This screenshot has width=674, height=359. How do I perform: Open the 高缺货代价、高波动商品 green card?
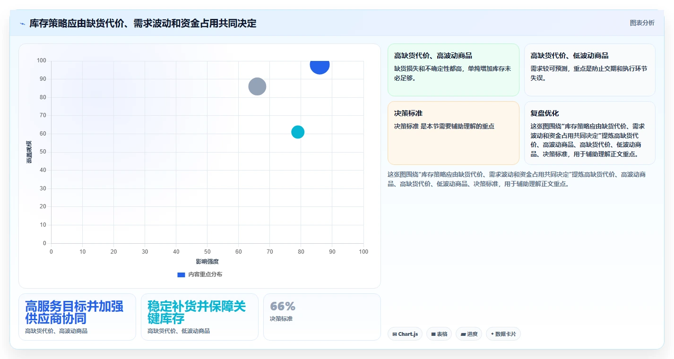(453, 70)
